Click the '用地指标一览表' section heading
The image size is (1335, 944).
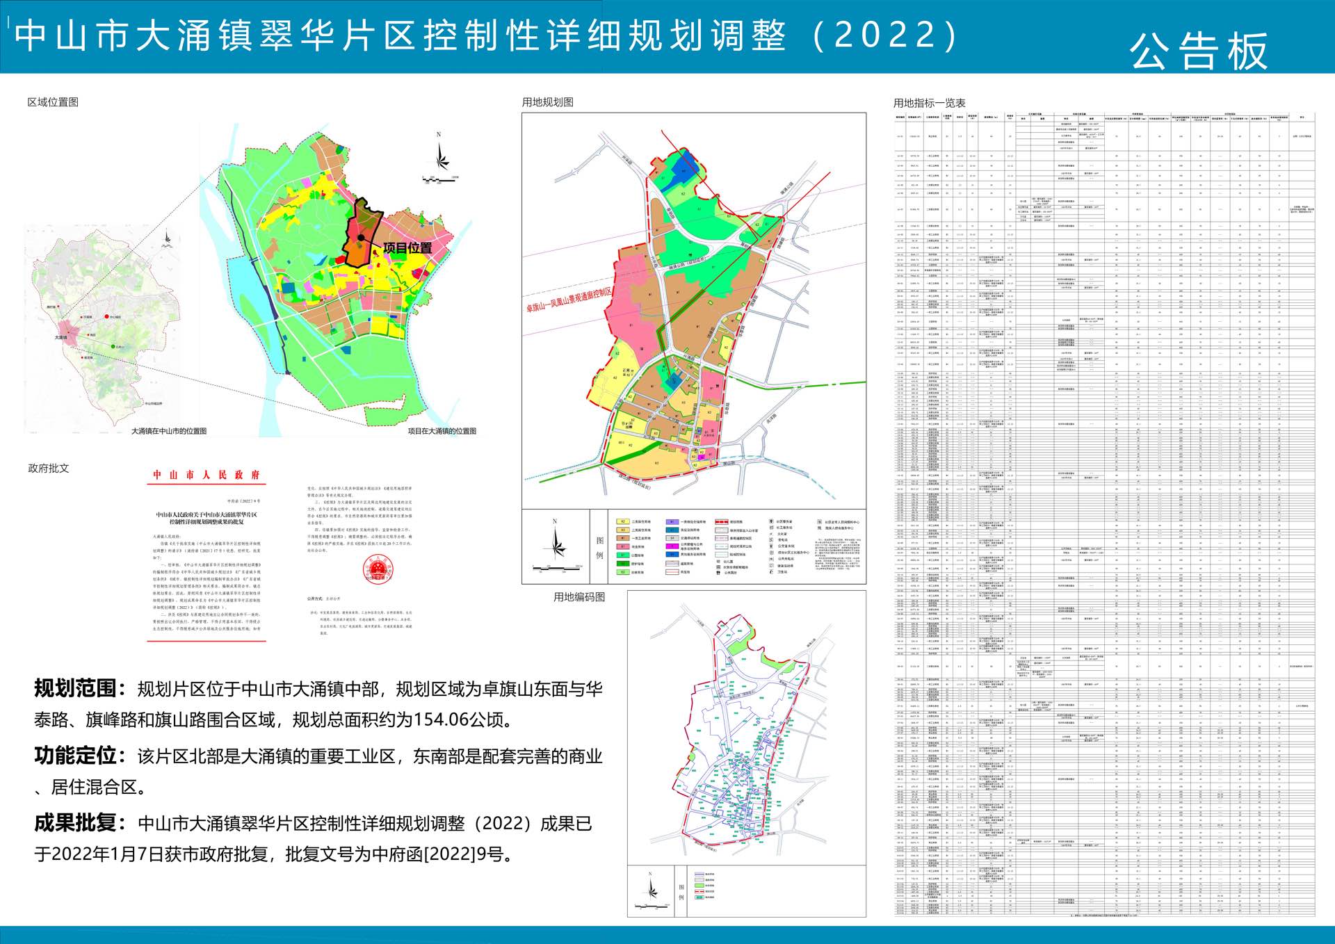[x=929, y=103]
